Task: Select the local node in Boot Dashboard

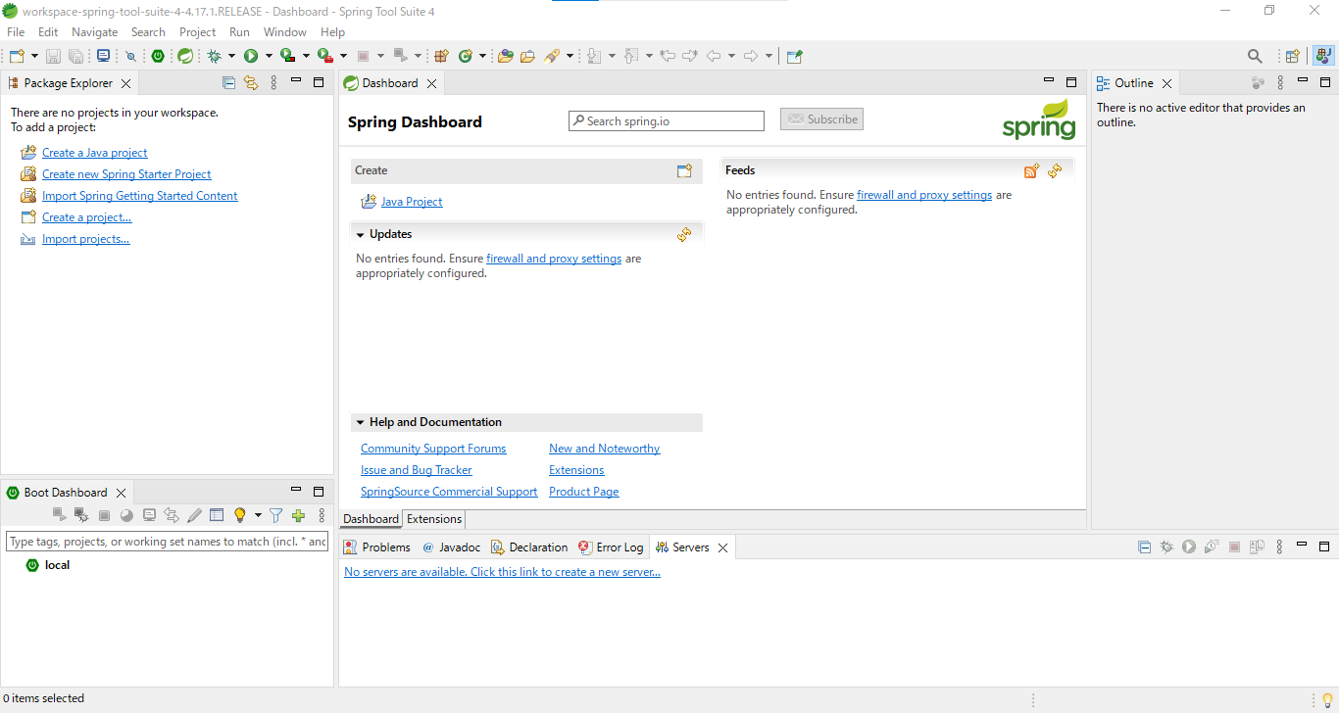Action: 57,565
